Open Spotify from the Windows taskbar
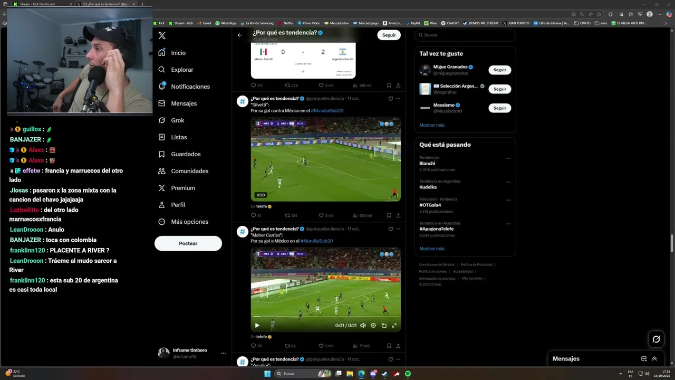The height and width of the screenshot is (380, 675). pos(408,374)
